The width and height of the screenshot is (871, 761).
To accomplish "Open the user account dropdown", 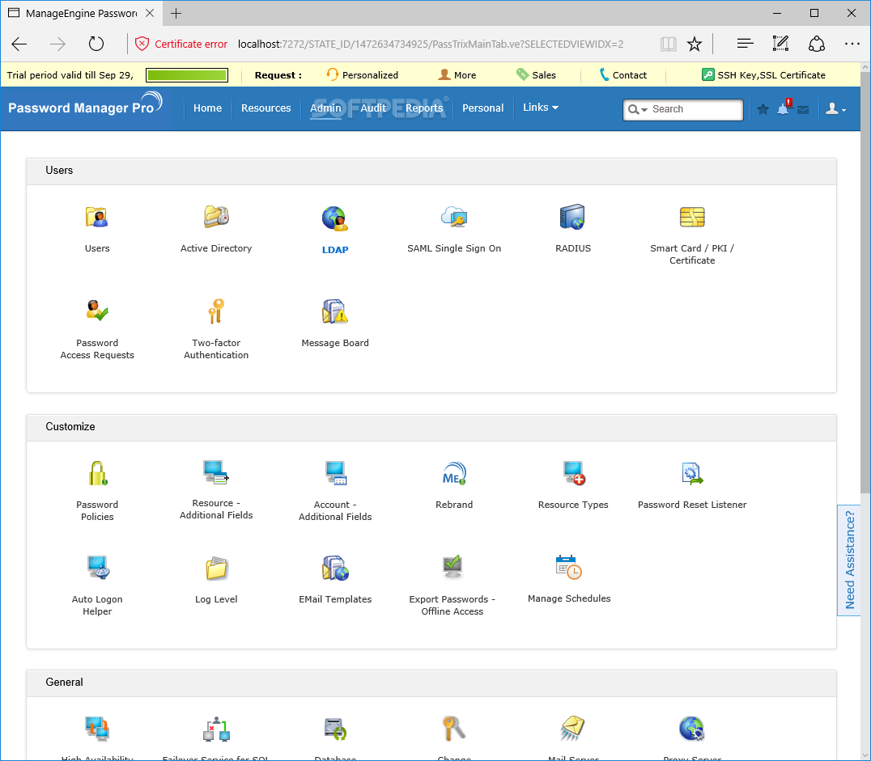I will point(835,109).
